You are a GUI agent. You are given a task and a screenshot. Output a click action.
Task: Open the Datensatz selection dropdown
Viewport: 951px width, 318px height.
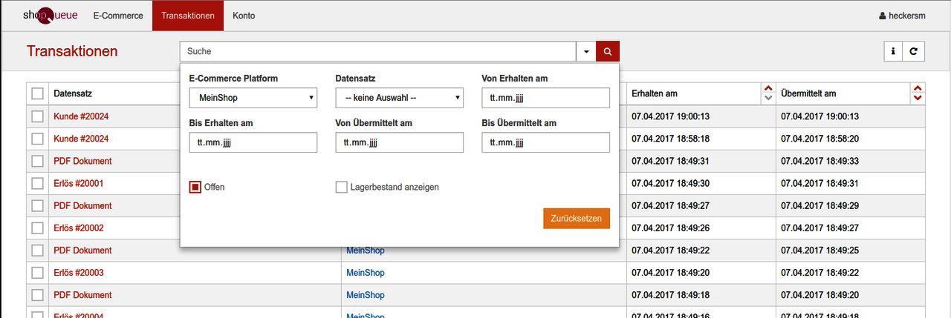400,98
